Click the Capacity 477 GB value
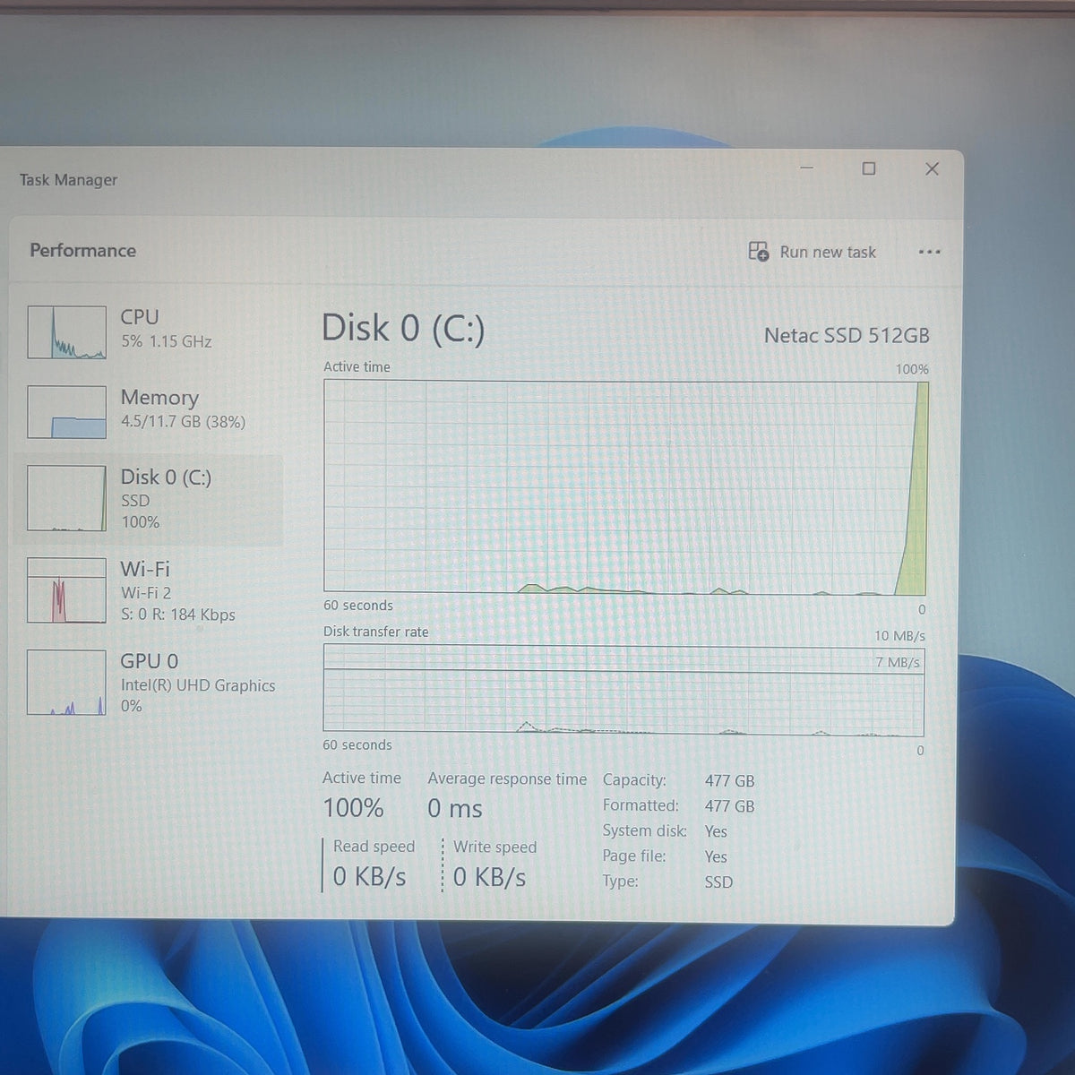The height and width of the screenshot is (1075, 1075). pos(729,781)
